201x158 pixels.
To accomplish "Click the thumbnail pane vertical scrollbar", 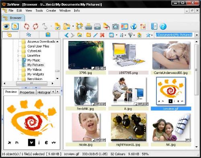I will coord(196,70).
